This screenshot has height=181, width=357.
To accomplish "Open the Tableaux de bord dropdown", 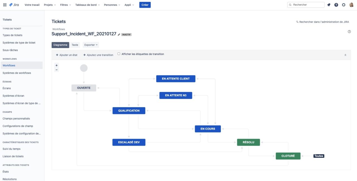I will click(87, 5).
